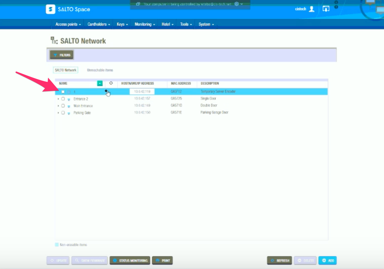Sort by the MAC Address column header
The image size is (384, 269).
coord(181,83)
